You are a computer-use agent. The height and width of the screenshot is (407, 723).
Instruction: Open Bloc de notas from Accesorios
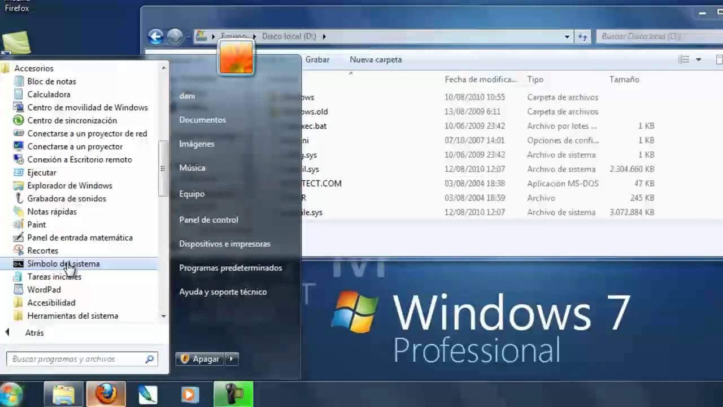51,81
